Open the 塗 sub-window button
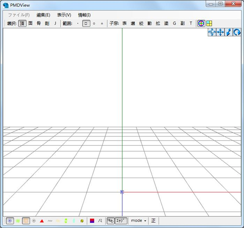Screen dimensions: 244x228 point(166,23)
